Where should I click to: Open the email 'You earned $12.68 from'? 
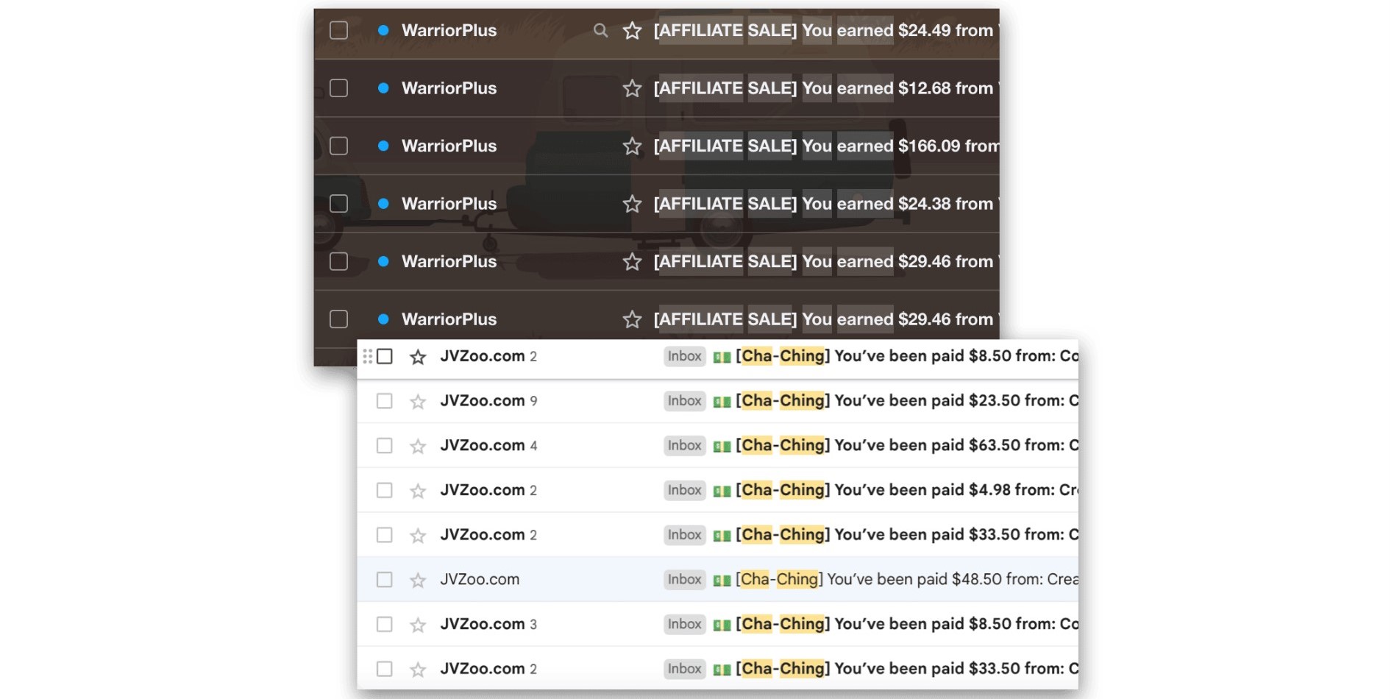(x=897, y=88)
